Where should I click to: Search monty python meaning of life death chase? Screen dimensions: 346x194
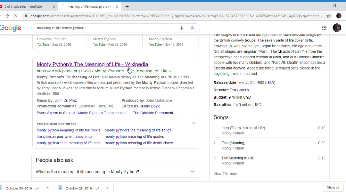139,143
